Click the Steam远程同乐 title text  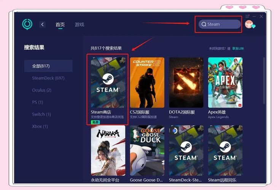pyautogui.click(x=222, y=180)
